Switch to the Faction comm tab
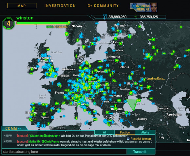The image size is (190, 156). 125,132
